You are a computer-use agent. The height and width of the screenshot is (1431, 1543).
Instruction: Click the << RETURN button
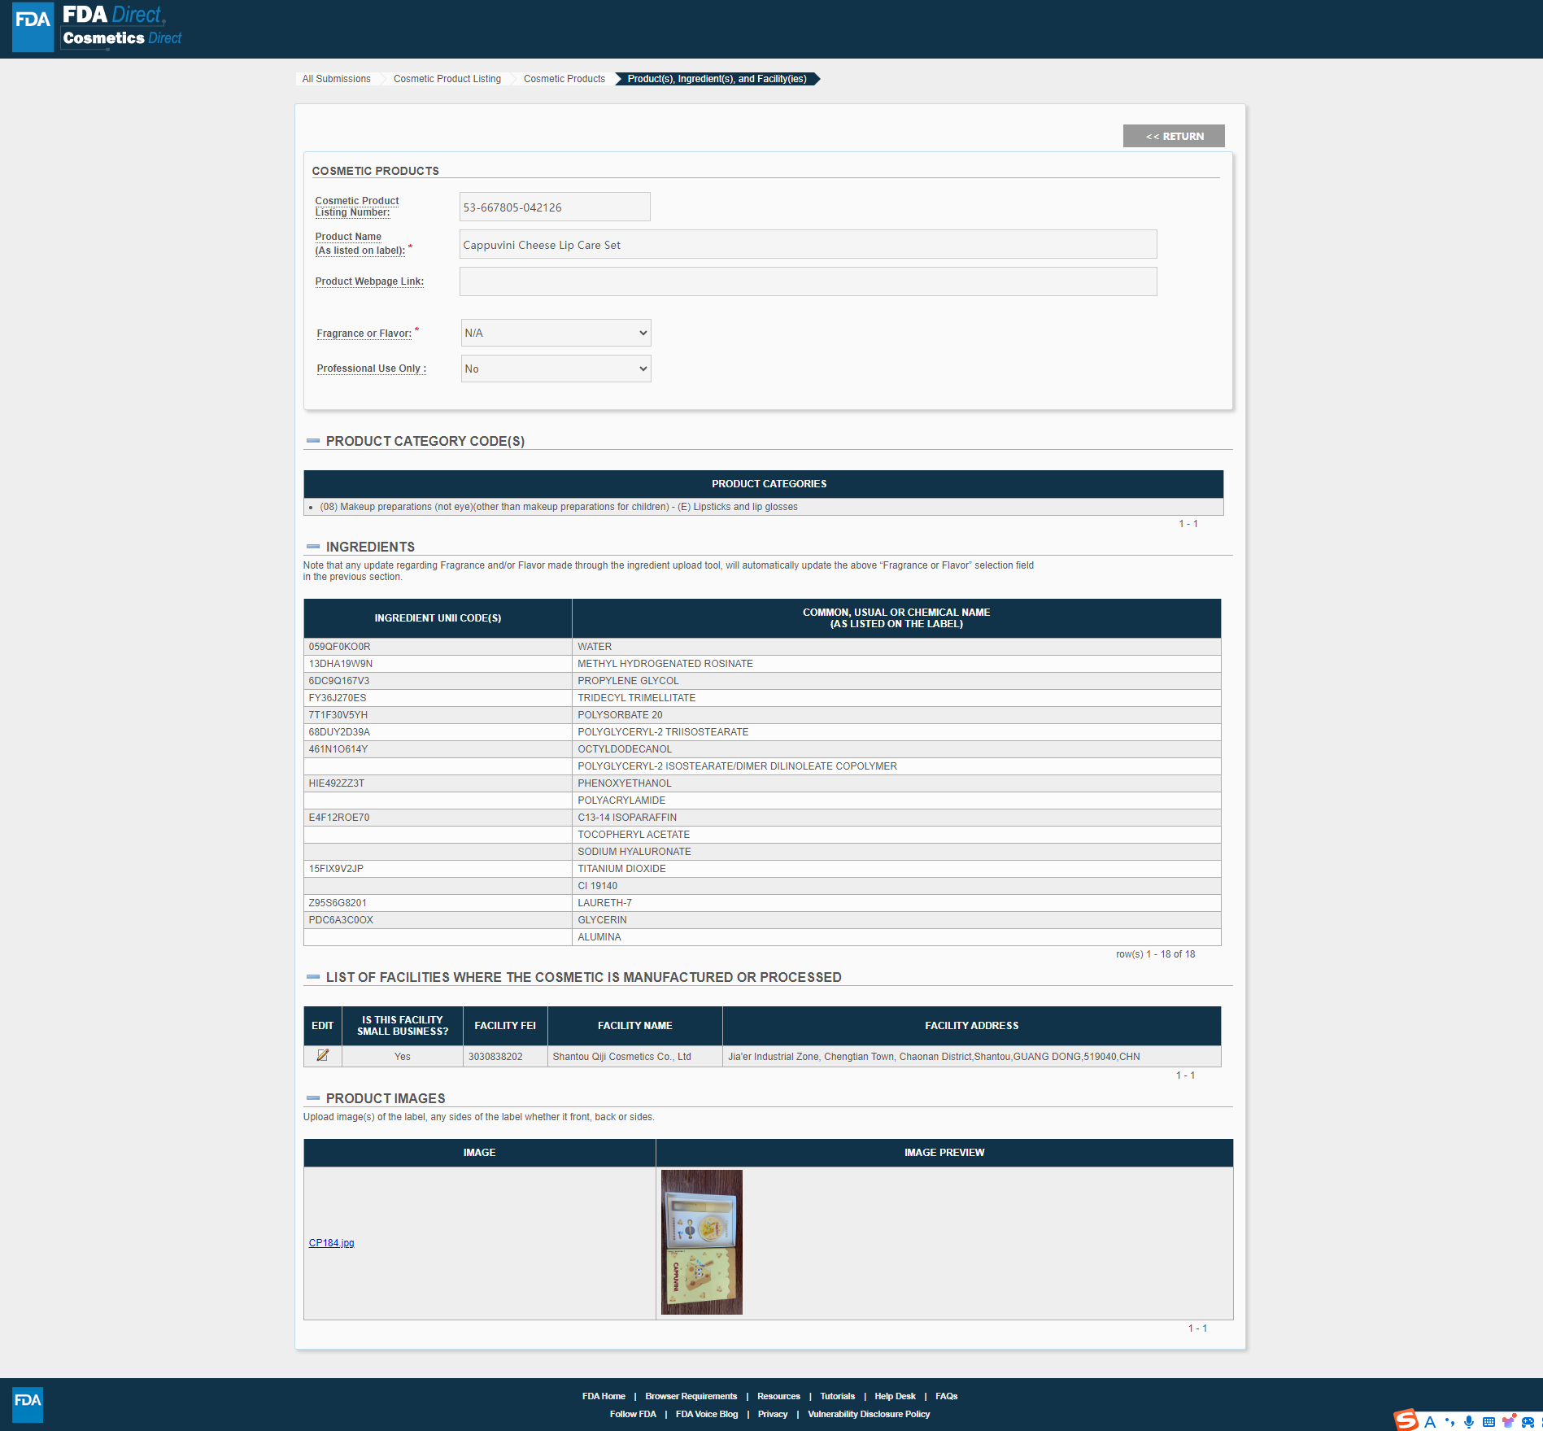point(1173,136)
